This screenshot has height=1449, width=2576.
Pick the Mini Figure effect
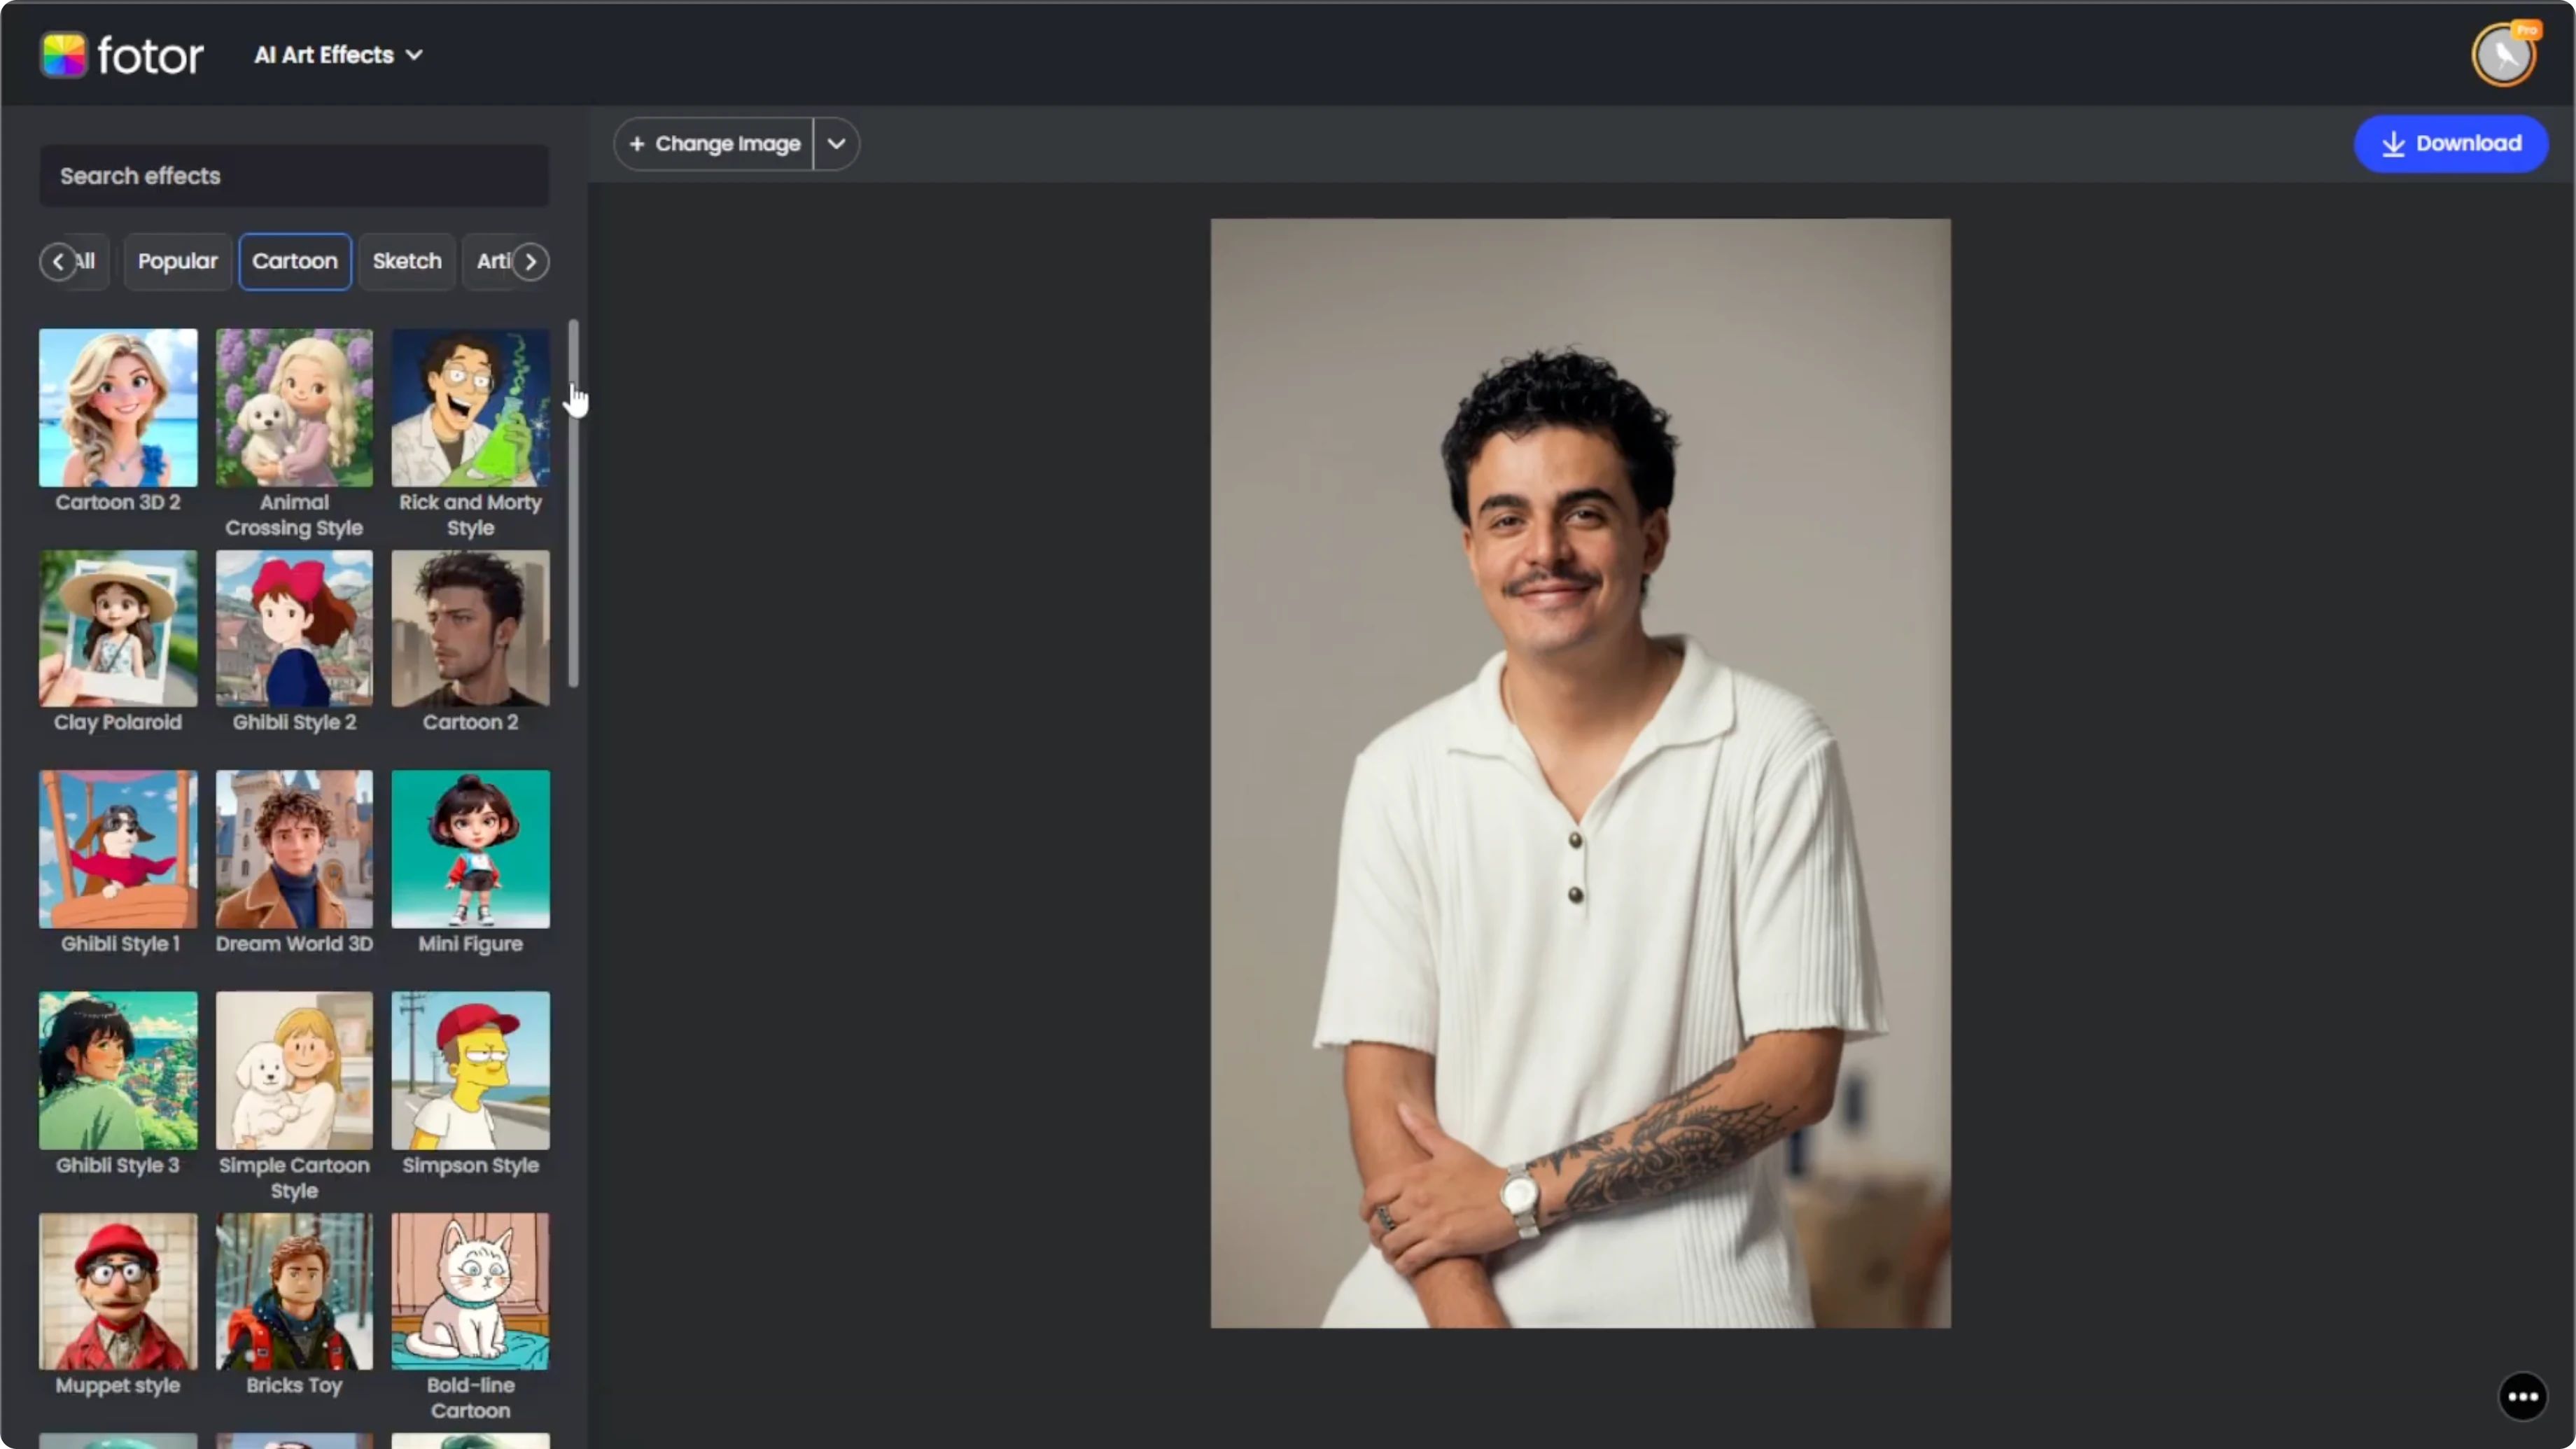pos(470,849)
